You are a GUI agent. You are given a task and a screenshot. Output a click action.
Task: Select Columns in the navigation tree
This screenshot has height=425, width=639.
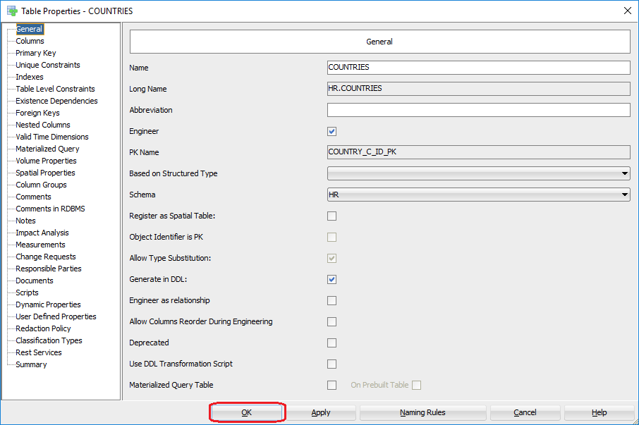(30, 41)
